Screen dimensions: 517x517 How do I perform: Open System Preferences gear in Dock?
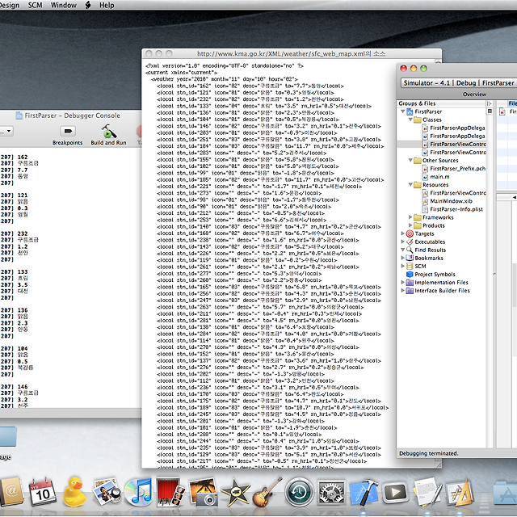(x=330, y=491)
